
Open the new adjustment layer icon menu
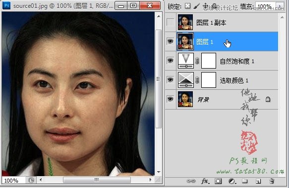(232, 181)
